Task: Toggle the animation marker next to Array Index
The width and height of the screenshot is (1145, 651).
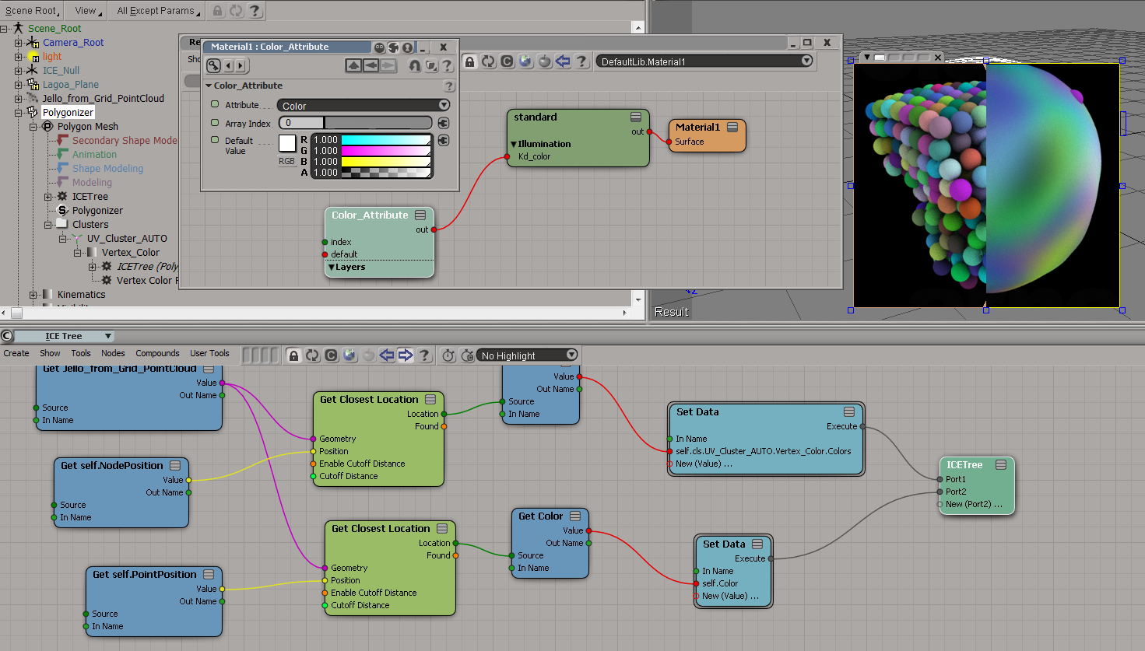Action: click(215, 123)
